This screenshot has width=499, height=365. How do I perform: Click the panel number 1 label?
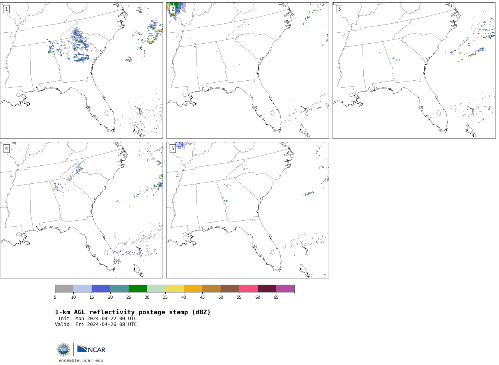(x=6, y=9)
